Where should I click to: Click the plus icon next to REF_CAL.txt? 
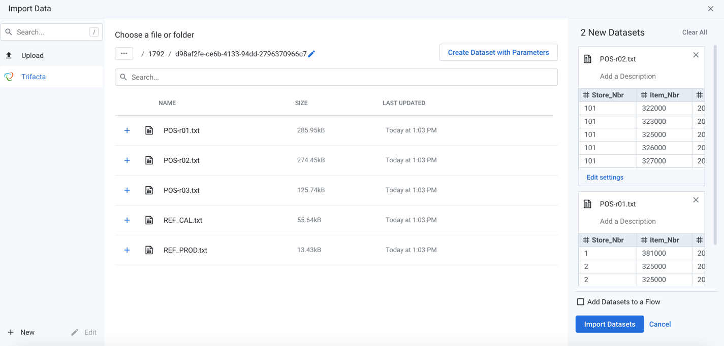[x=127, y=220]
